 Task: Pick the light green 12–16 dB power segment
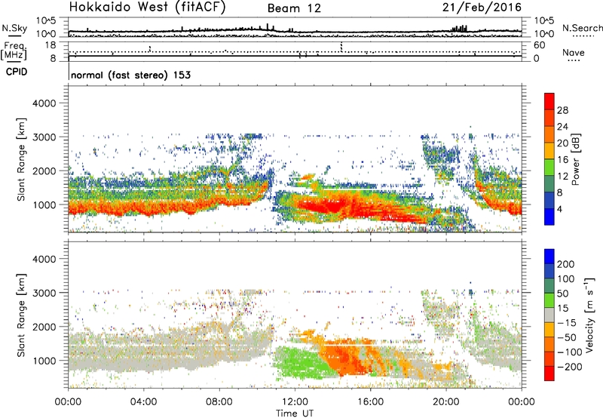(549, 168)
